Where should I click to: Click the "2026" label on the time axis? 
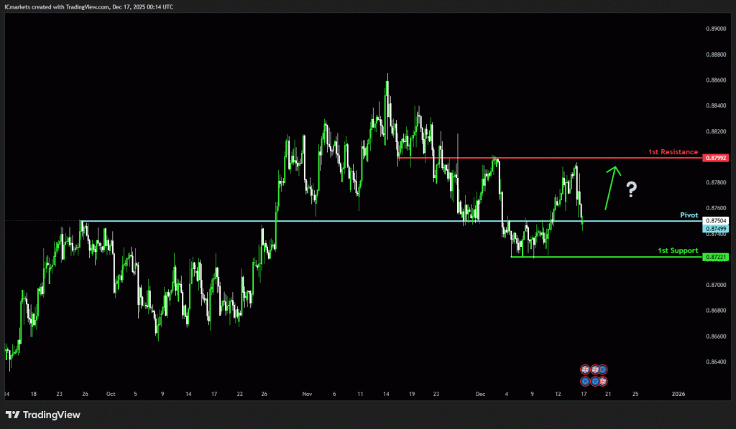[678, 394]
